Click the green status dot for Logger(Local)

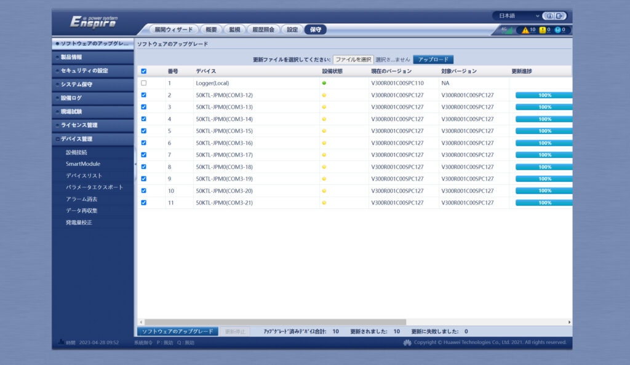click(x=324, y=83)
